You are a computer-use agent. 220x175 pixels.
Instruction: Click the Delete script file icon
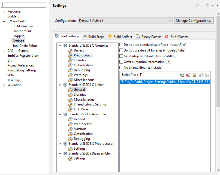[x=188, y=75]
